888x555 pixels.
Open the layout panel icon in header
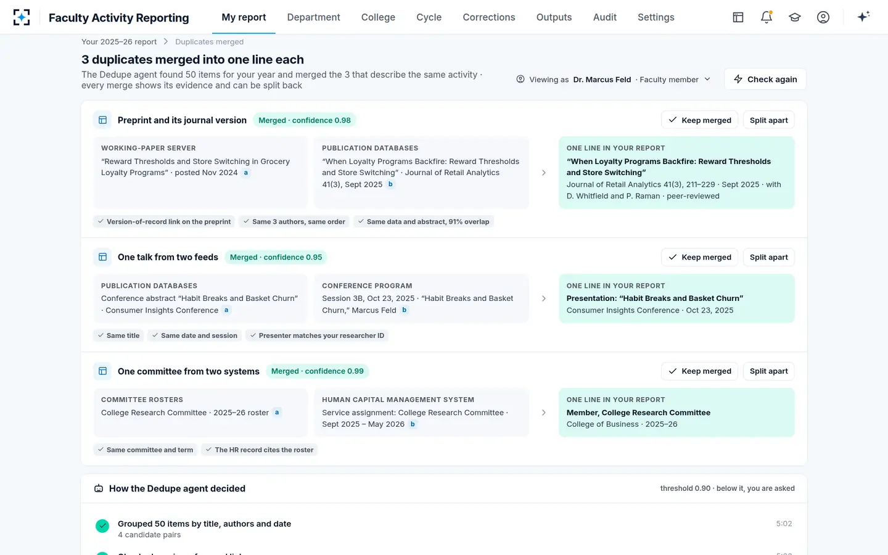point(738,17)
